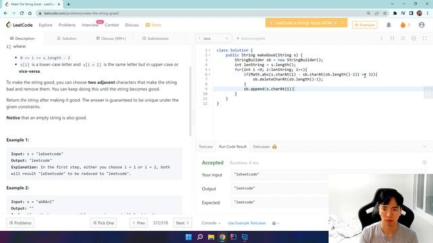The height and width of the screenshot is (243, 433).
Task: Copy the result using the clipboard icon
Action: click(424, 163)
